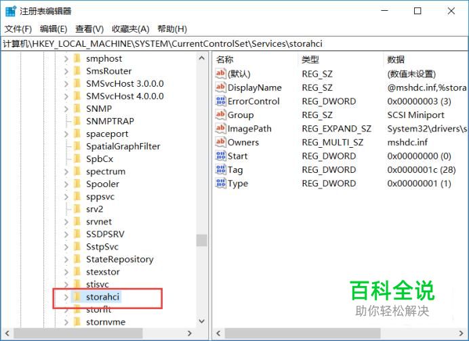Click the Type DWORD value icon
The width and height of the screenshot is (469, 341).
[x=221, y=183]
